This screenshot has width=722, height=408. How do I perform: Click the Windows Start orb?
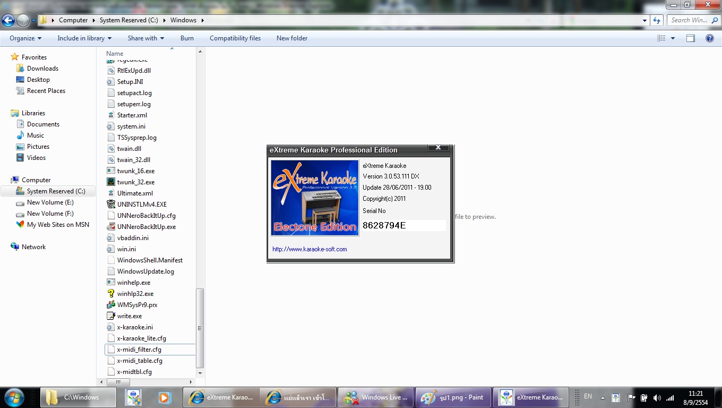tap(14, 397)
